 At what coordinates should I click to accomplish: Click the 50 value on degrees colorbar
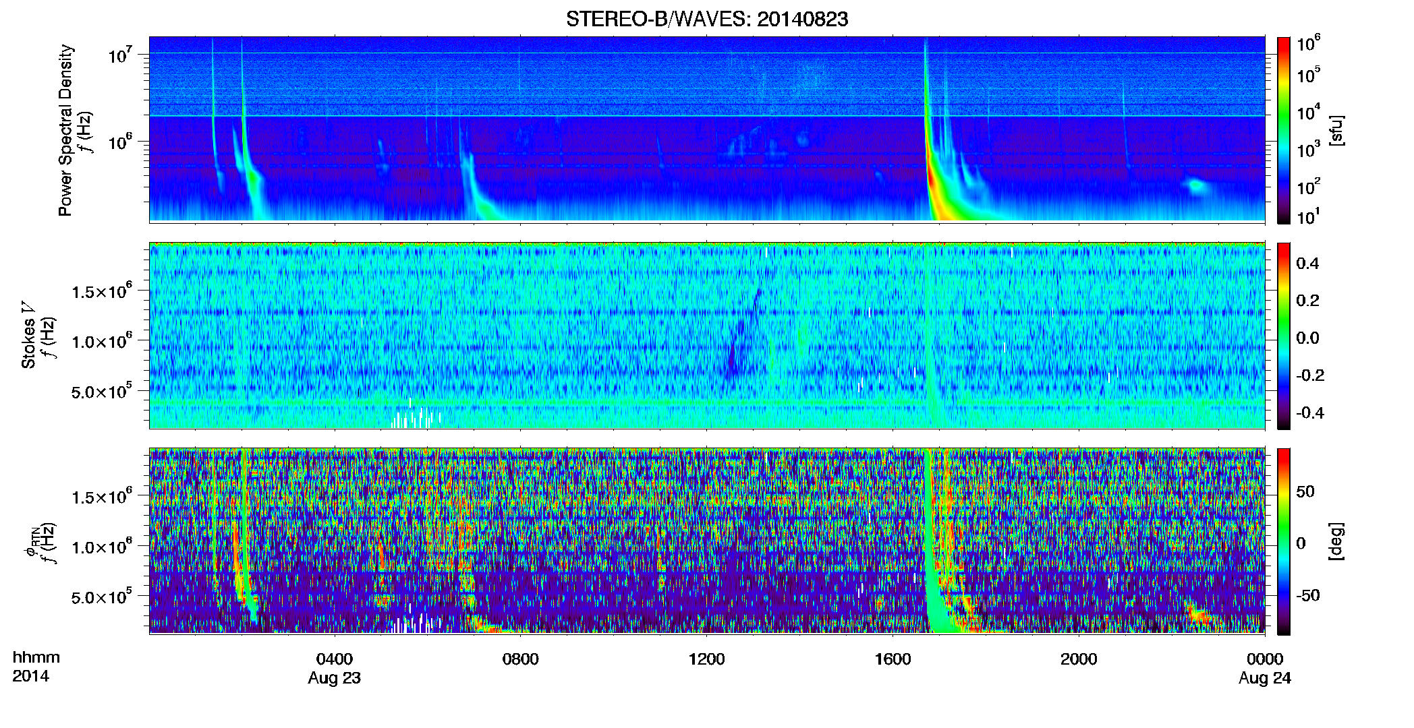(x=1305, y=491)
